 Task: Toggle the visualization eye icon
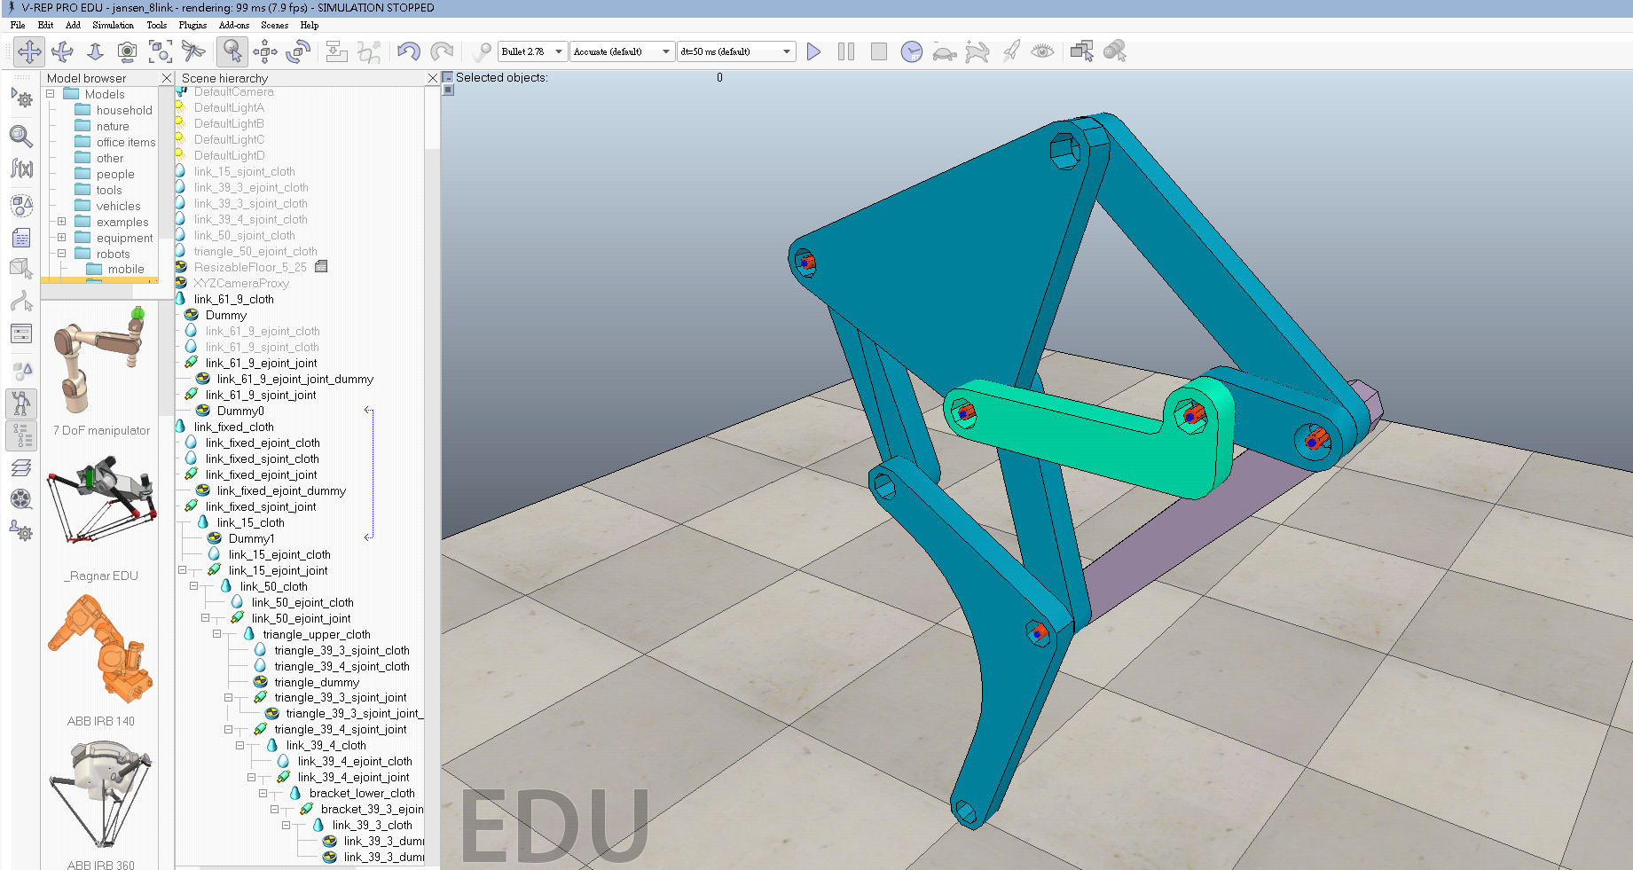[1042, 51]
